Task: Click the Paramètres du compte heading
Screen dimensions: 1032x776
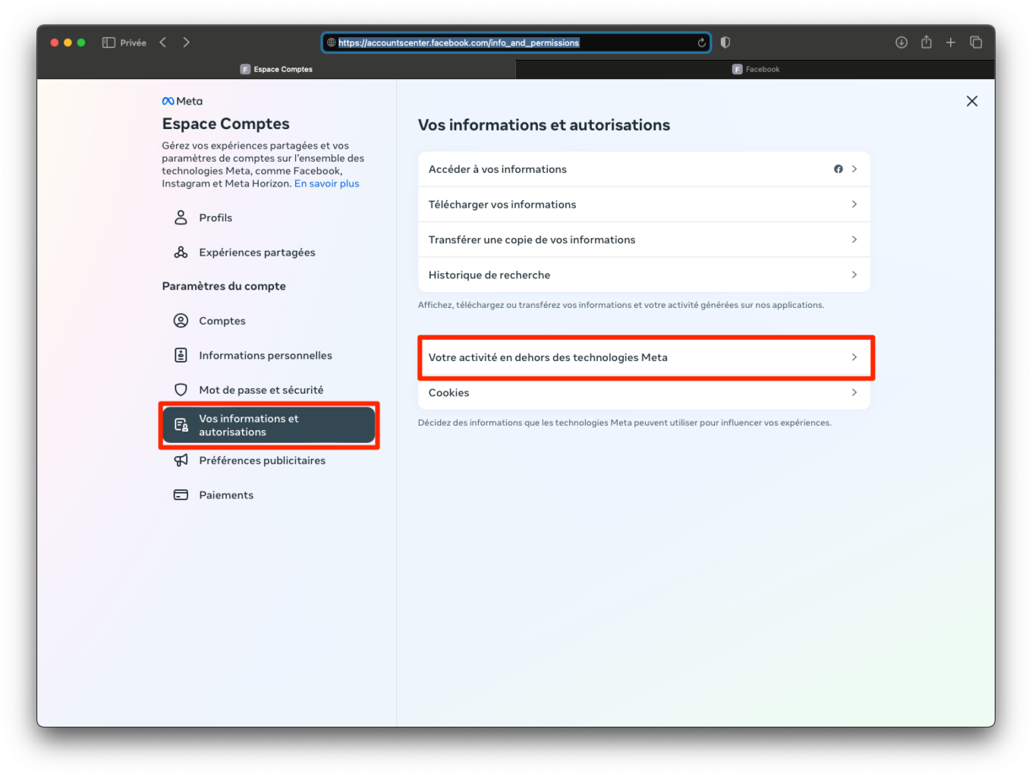Action: click(x=224, y=286)
